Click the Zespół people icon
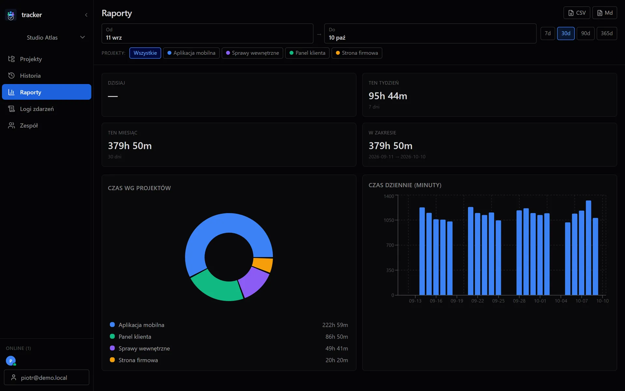 pyautogui.click(x=11, y=125)
